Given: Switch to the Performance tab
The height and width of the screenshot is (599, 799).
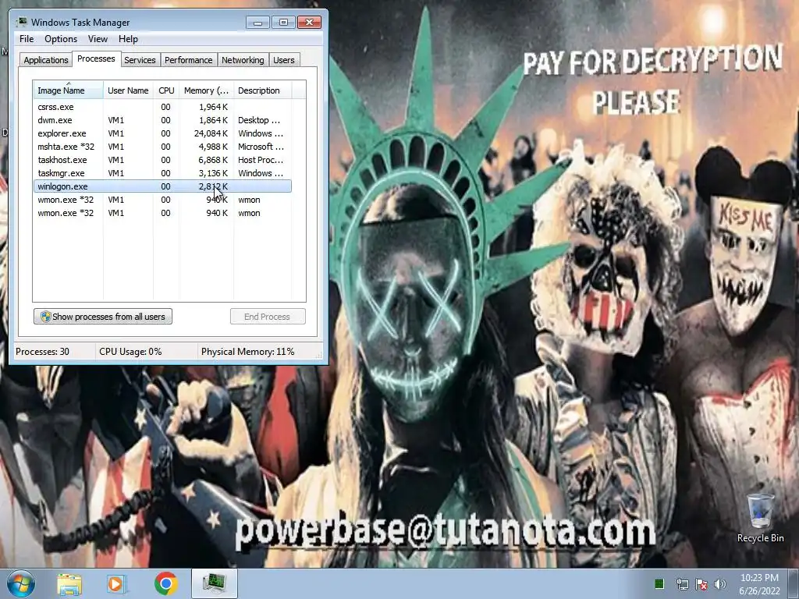Looking at the screenshot, I should click(x=188, y=60).
